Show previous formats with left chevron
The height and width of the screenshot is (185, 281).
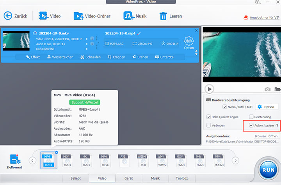click(x=32, y=160)
